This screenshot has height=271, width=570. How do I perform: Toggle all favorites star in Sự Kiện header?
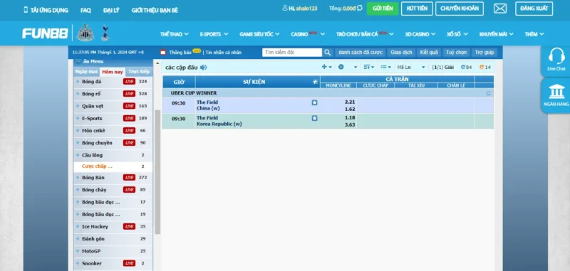coord(316,82)
